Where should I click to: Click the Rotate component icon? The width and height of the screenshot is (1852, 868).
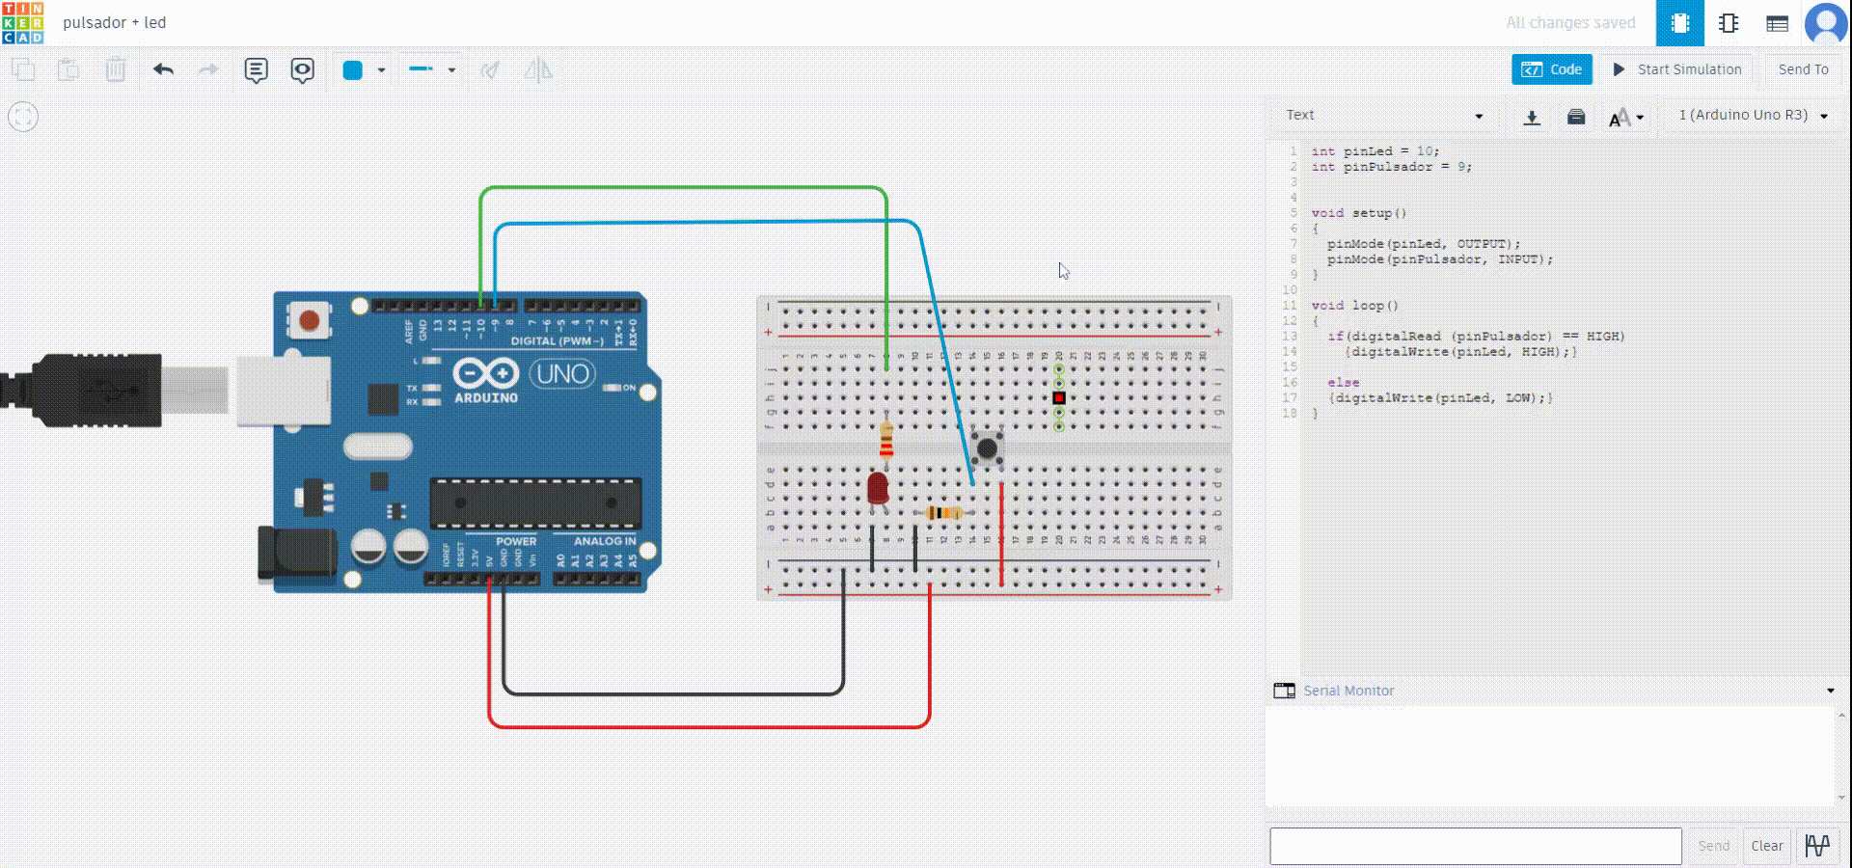(490, 69)
